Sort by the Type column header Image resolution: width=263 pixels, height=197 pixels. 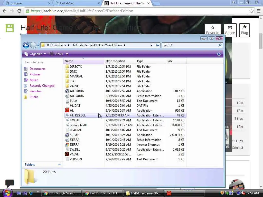pos(151,61)
